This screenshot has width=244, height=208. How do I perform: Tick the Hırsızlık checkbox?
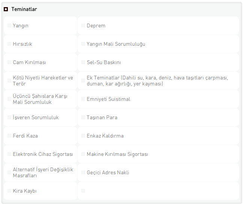(x=9, y=44)
